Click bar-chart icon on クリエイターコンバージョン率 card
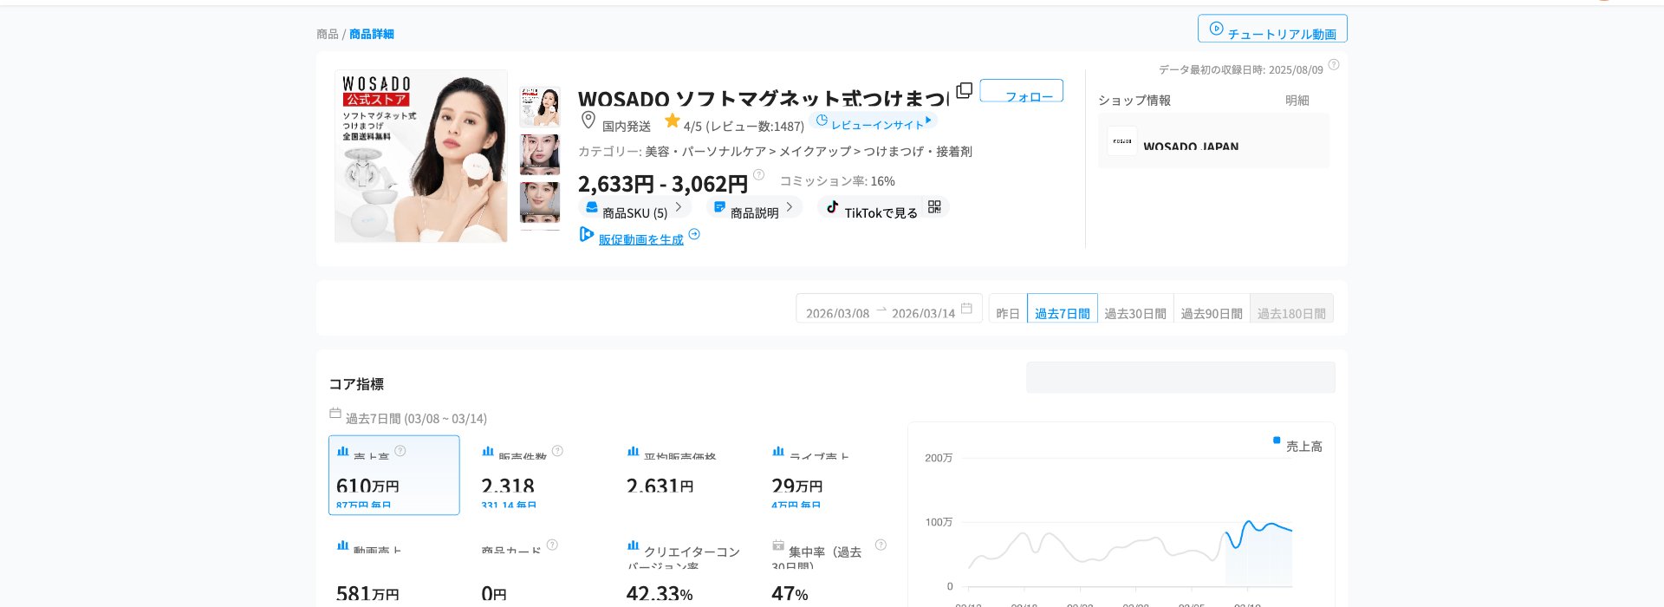This screenshot has width=1664, height=607. (633, 545)
